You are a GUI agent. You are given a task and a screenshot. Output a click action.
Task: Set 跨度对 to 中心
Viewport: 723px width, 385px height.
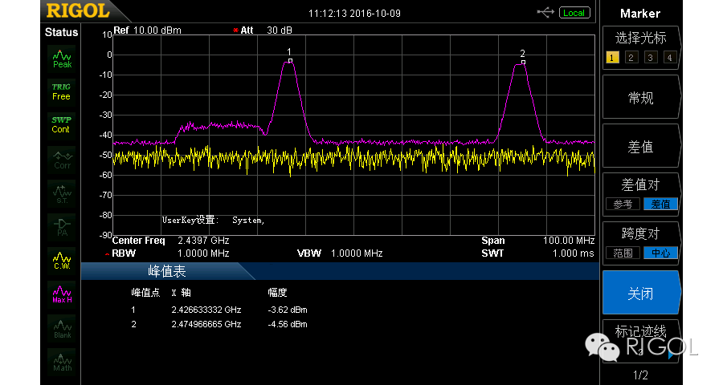tap(660, 253)
